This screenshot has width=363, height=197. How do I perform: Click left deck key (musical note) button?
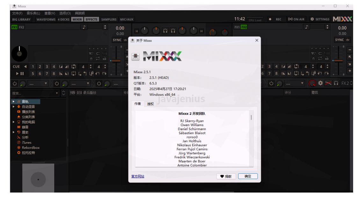[84, 27]
